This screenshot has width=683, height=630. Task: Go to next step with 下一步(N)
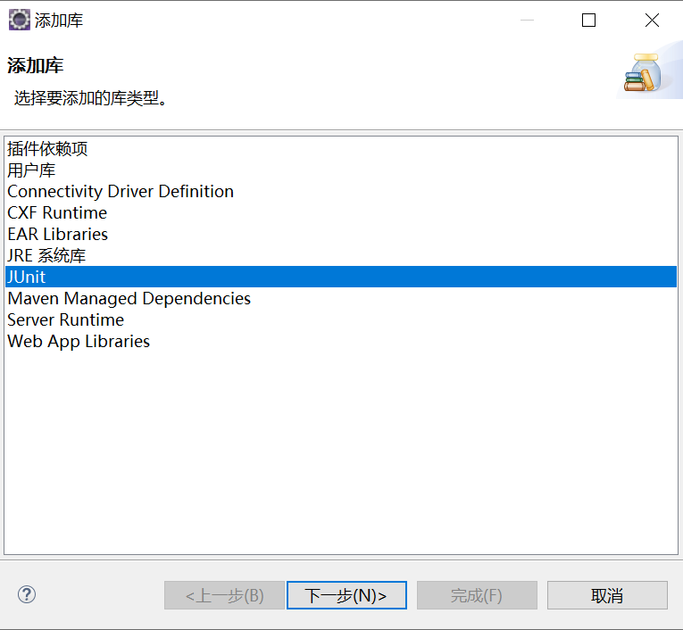pyautogui.click(x=346, y=595)
